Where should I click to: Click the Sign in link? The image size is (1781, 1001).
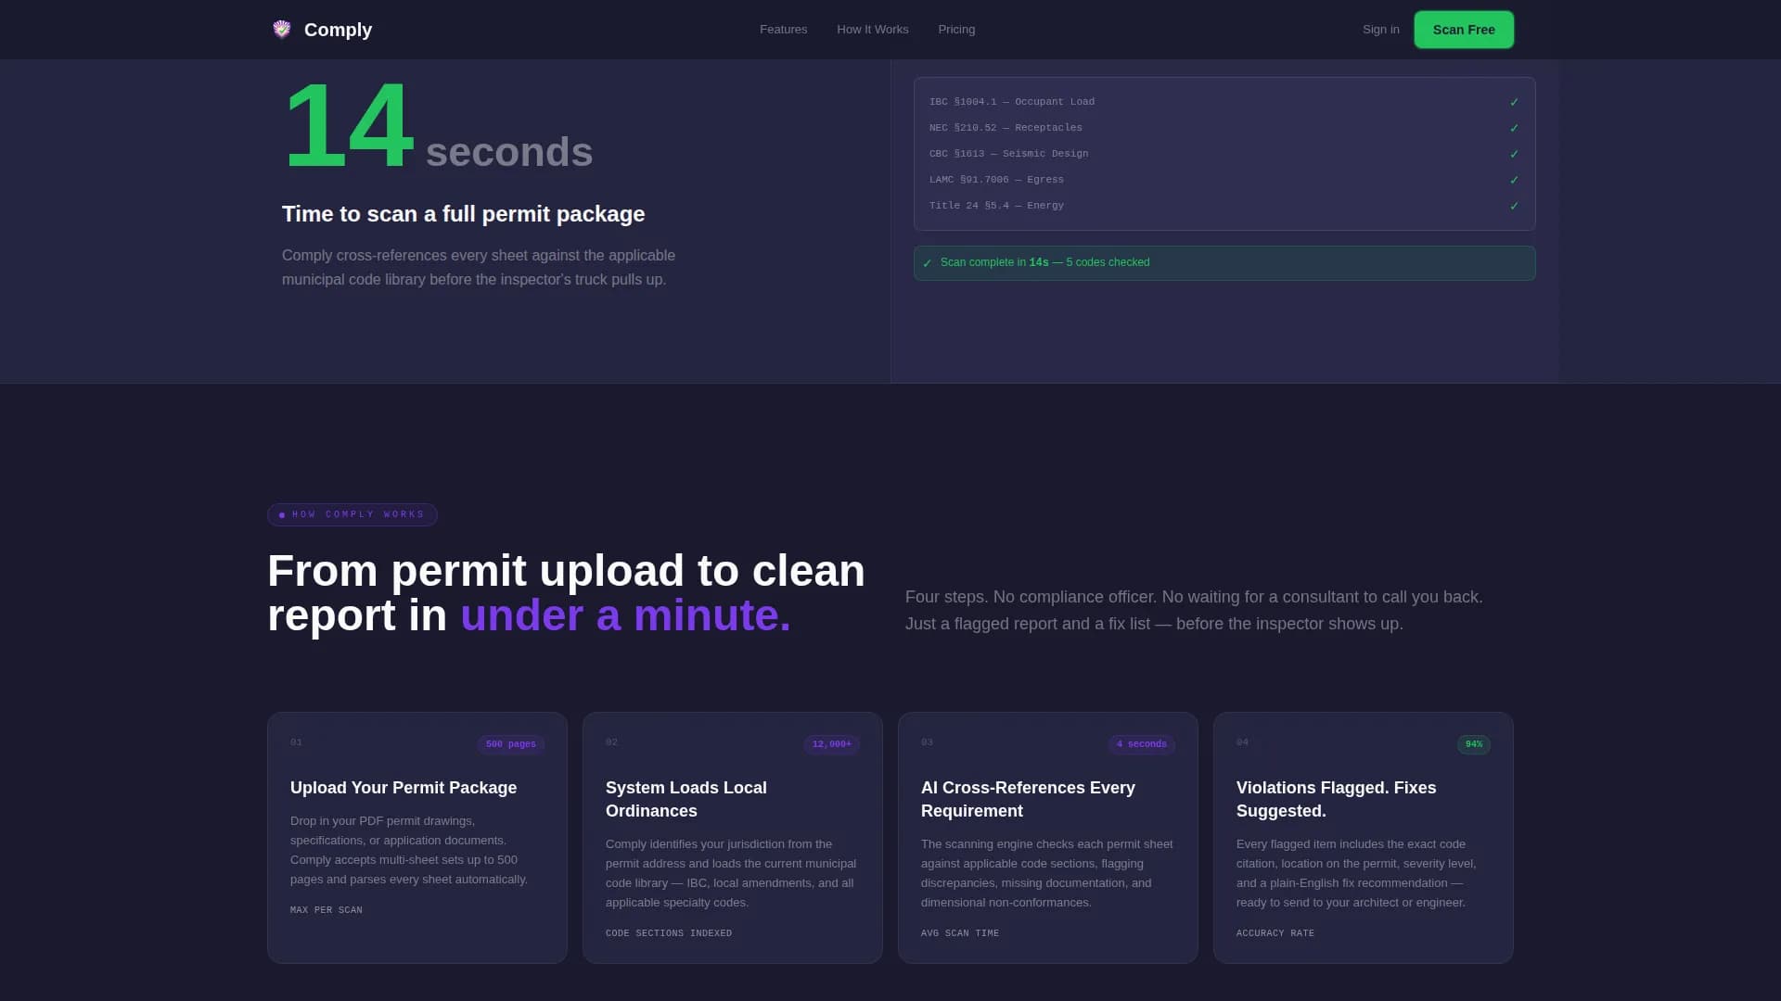pyautogui.click(x=1380, y=30)
